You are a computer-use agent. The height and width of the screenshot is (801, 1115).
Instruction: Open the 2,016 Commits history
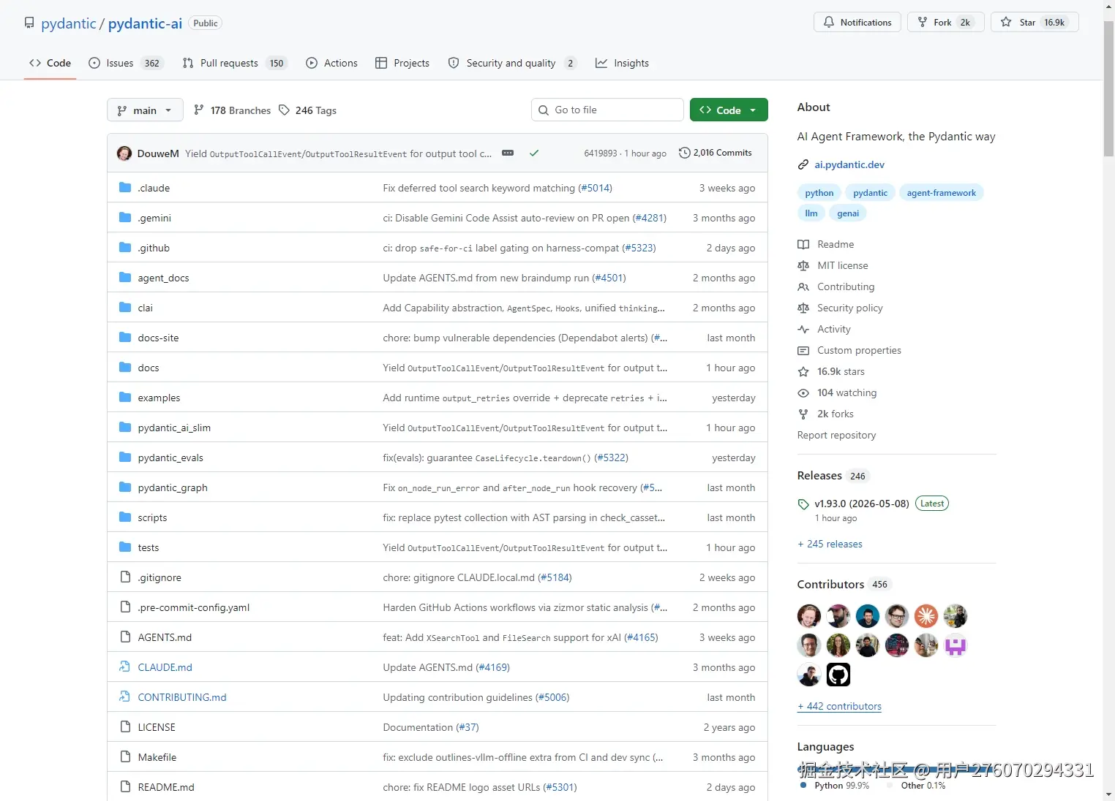point(716,153)
